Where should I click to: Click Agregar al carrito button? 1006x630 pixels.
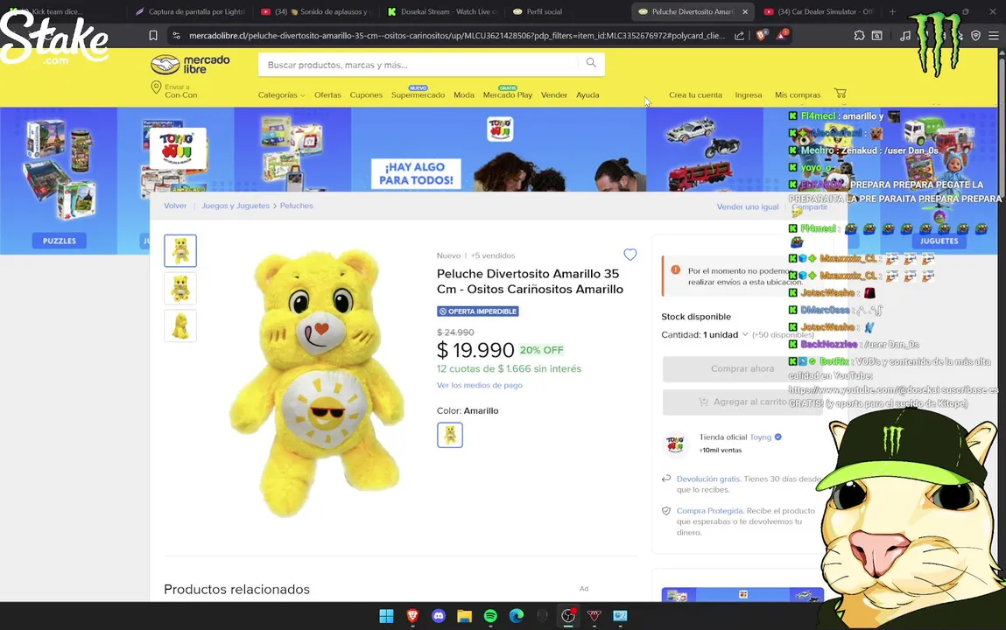tap(742, 402)
